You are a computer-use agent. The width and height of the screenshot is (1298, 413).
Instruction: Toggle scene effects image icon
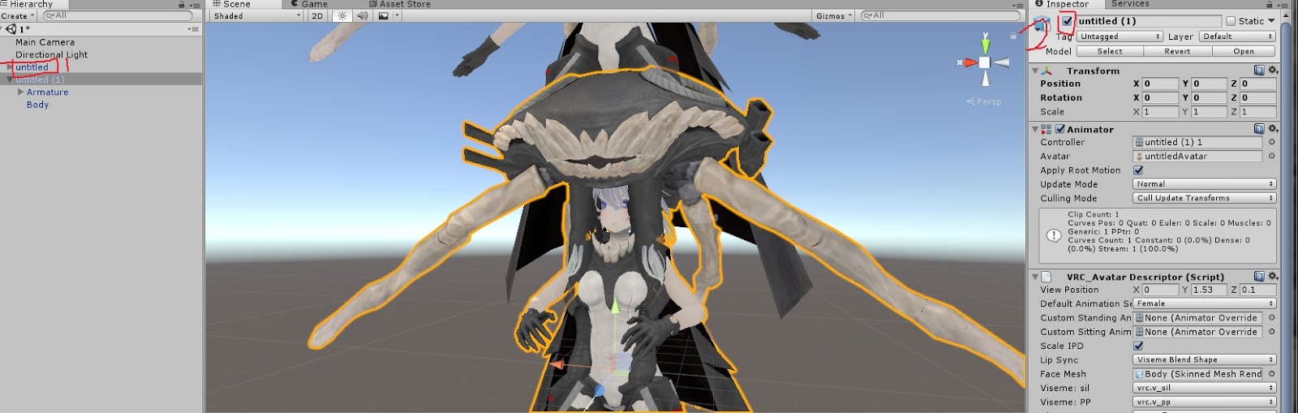pos(383,15)
